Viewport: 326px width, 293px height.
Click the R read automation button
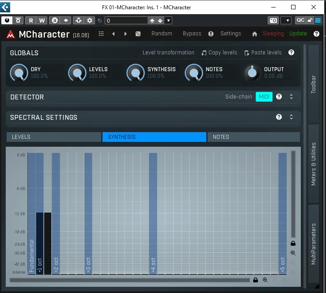[x=31, y=20]
